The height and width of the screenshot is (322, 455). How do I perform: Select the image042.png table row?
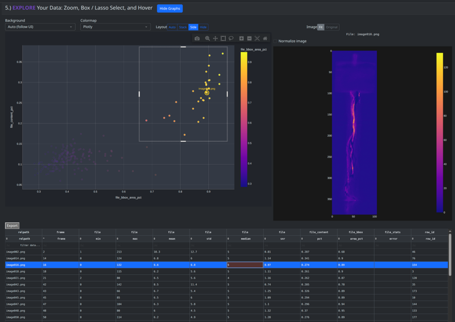pyautogui.click(x=226, y=285)
